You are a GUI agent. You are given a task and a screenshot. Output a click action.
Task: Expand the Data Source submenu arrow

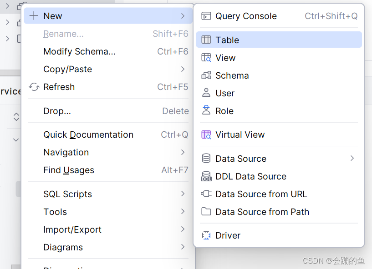pyautogui.click(x=352, y=159)
